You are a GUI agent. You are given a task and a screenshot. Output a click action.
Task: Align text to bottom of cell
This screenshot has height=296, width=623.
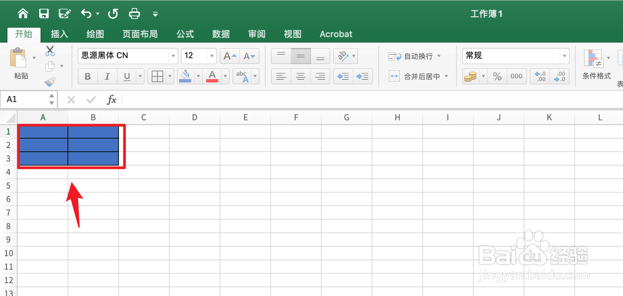tap(320, 56)
